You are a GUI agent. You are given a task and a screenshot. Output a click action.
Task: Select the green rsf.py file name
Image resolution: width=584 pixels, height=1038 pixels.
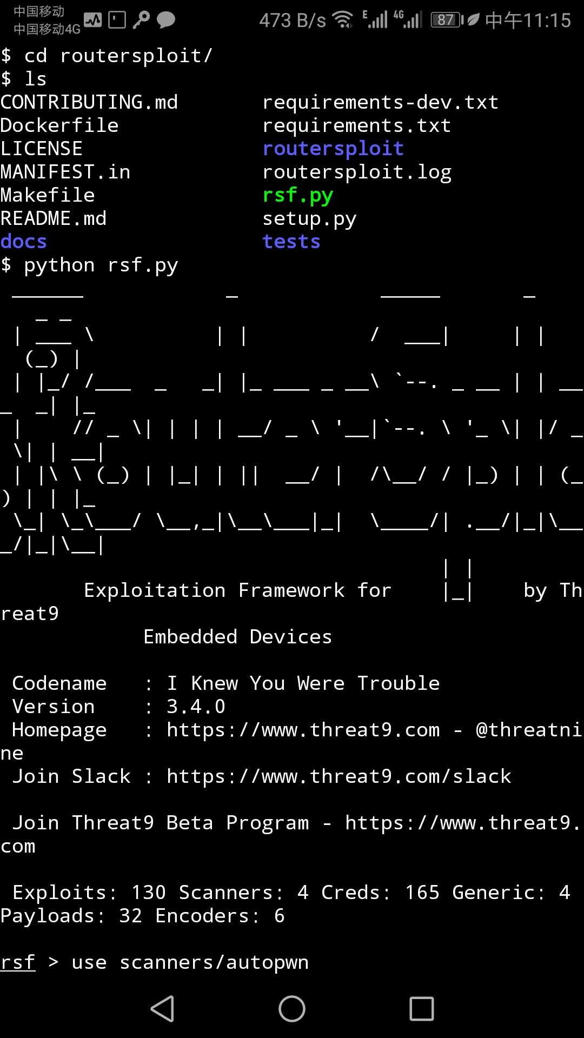click(x=297, y=196)
